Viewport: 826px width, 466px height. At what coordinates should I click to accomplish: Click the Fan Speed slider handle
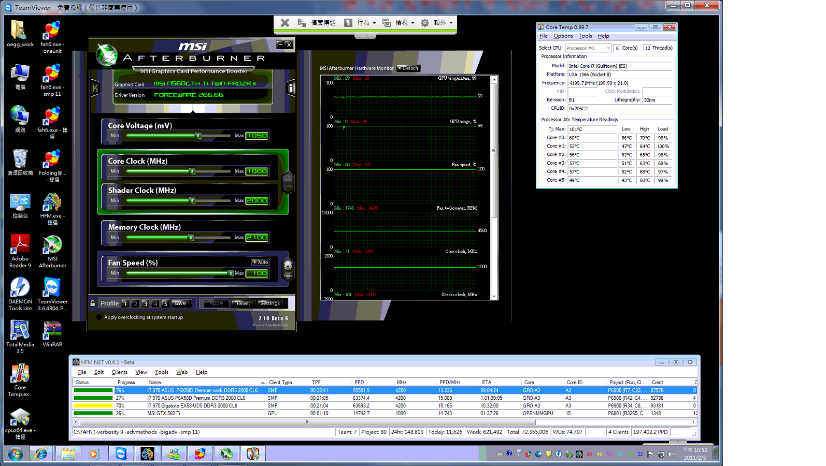[231, 273]
